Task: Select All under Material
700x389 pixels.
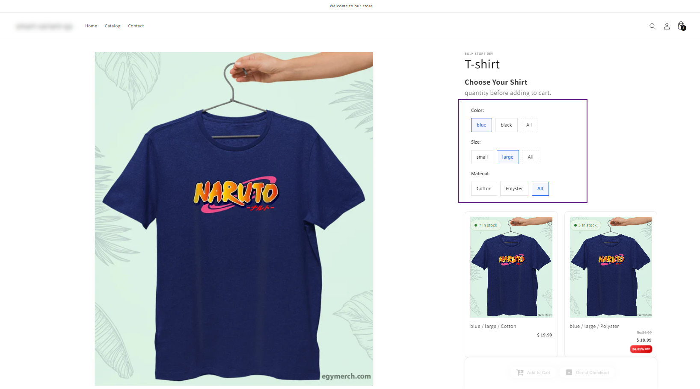Action: pyautogui.click(x=540, y=189)
